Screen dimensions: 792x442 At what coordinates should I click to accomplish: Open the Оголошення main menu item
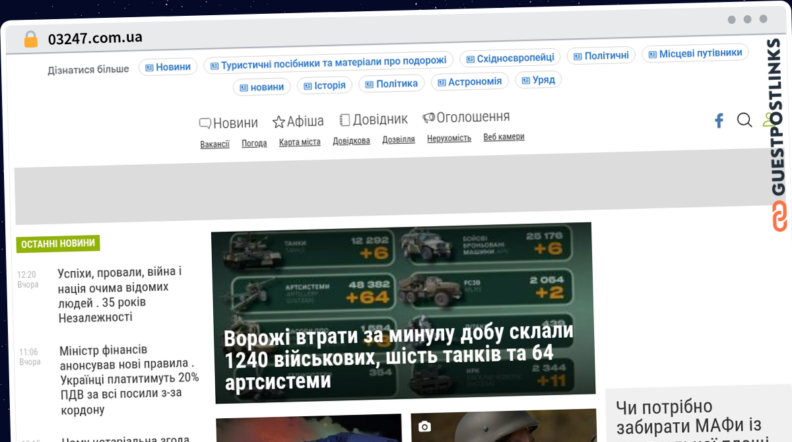(x=466, y=117)
